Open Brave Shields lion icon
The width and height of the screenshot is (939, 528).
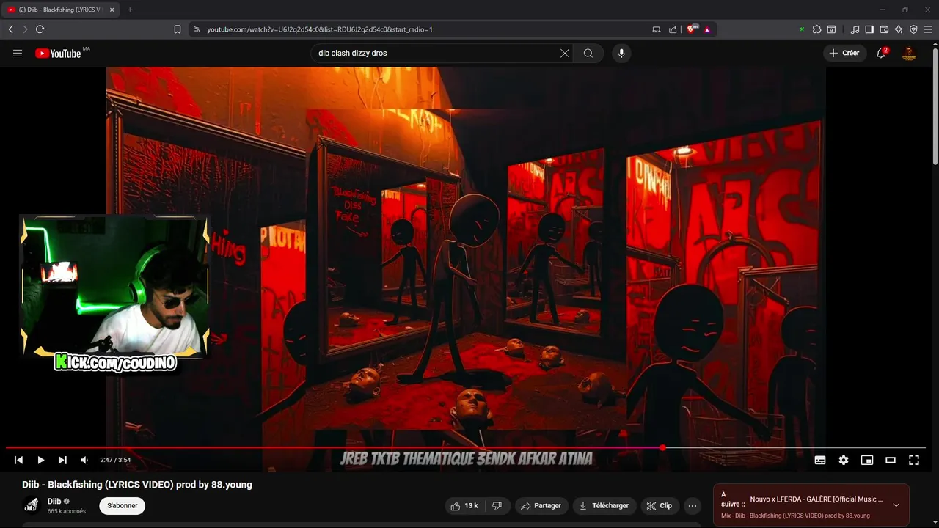click(691, 29)
